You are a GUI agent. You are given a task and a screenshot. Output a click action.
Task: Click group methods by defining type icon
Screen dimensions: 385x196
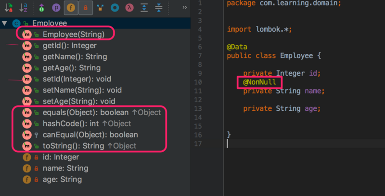[100, 8]
